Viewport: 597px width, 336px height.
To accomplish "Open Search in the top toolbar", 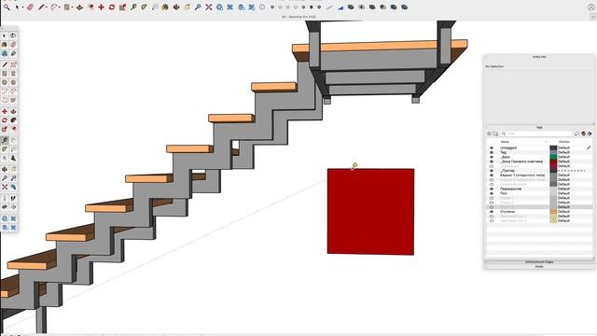I will point(7,7).
